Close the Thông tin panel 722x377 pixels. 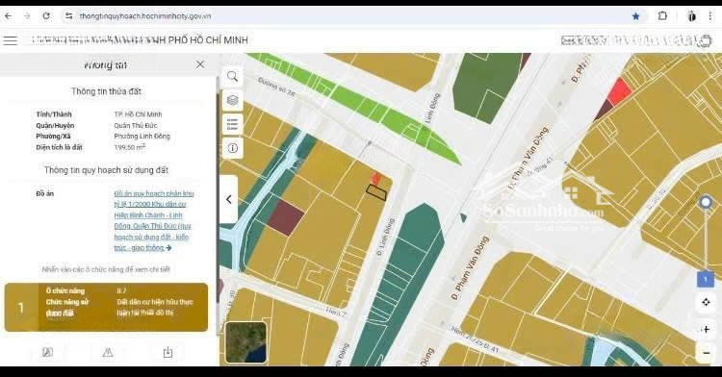(x=200, y=64)
